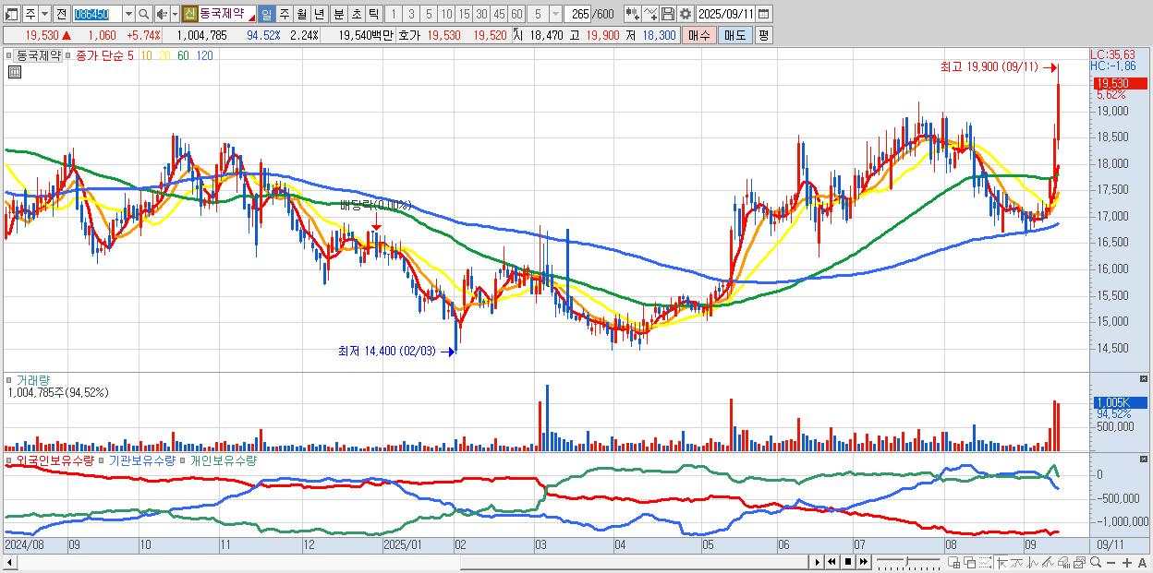Expand the dropdown beside the speaker icon
Screen dimensions: 1153x573
pyautogui.click(x=175, y=14)
